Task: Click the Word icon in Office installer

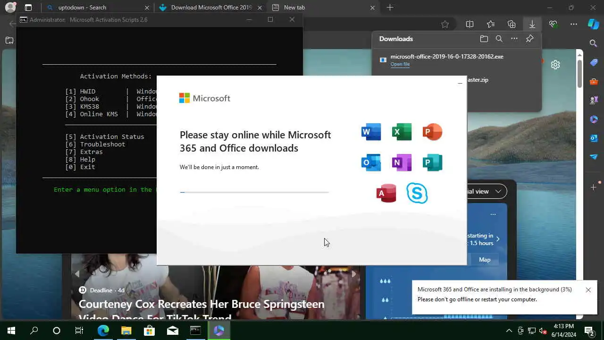Action: 371,132
